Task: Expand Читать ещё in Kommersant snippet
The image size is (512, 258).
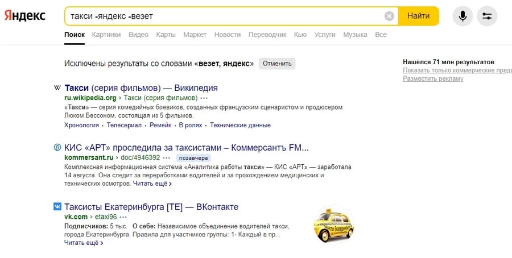Action: 152,184
